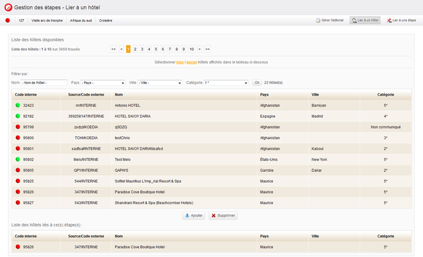Open the Ville filter dropdown

coord(160,83)
